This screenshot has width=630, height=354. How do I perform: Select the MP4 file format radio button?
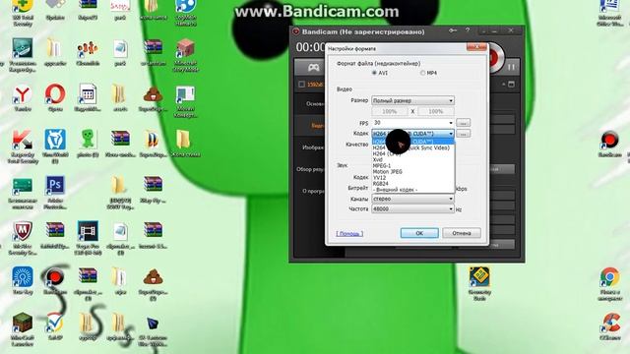click(422, 73)
